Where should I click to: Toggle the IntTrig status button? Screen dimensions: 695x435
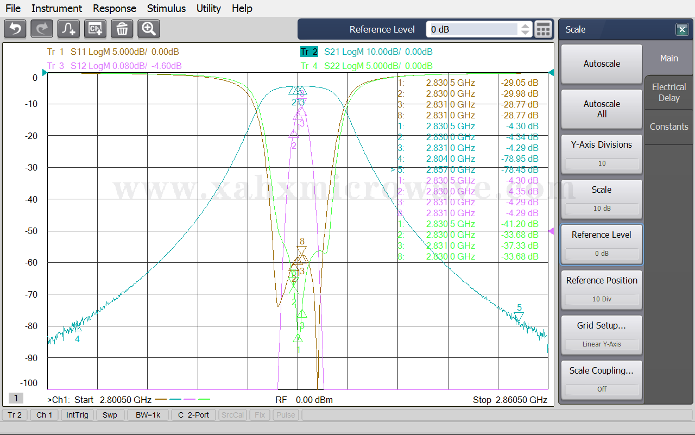coord(77,415)
